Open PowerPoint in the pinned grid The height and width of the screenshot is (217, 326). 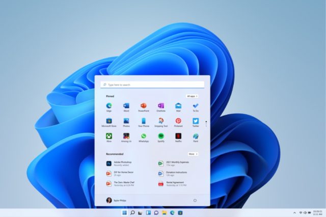[144, 106]
